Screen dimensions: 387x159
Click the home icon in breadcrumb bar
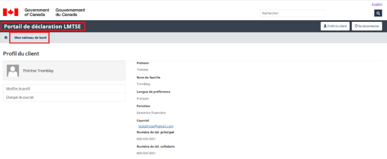(6, 38)
